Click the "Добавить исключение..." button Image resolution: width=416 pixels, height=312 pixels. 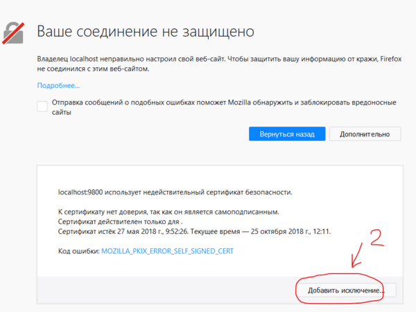pos(346,291)
